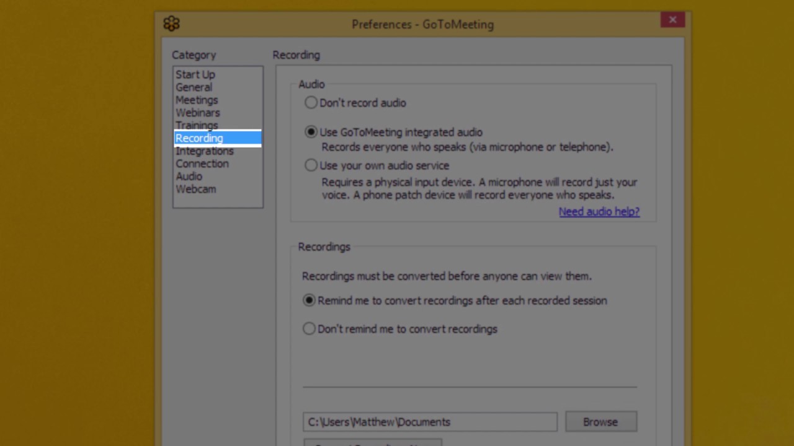Click the GoToMeeting flower icon in title bar

point(171,24)
